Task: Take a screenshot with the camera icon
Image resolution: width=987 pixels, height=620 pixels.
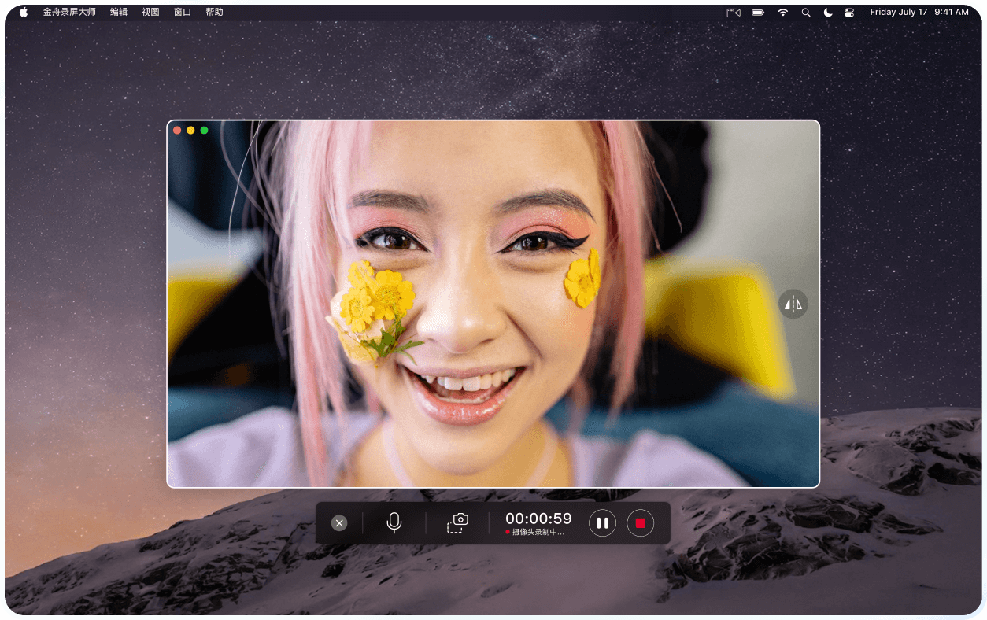Action: click(x=457, y=523)
